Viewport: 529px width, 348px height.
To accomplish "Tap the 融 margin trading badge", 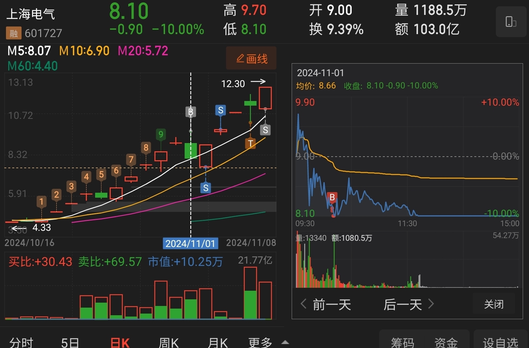I will coord(14,33).
